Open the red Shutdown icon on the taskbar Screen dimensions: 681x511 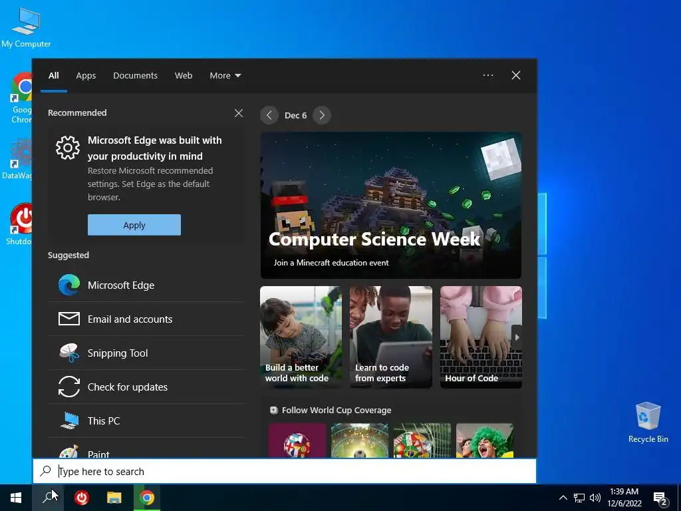(x=81, y=498)
